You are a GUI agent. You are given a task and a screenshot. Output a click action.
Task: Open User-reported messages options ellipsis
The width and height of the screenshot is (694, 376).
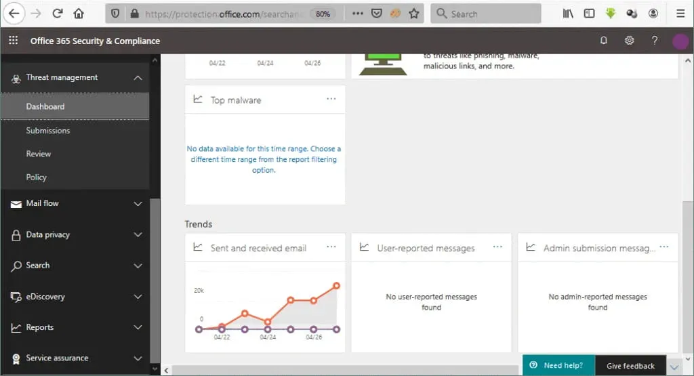coord(497,247)
